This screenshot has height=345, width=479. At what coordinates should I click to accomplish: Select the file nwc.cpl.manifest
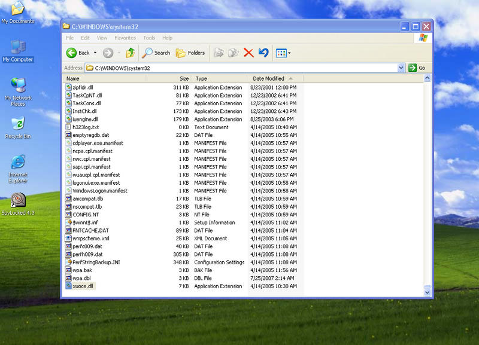[x=92, y=158]
